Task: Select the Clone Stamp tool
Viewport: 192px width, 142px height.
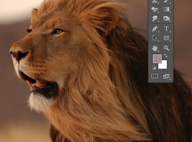Action: 155,1
